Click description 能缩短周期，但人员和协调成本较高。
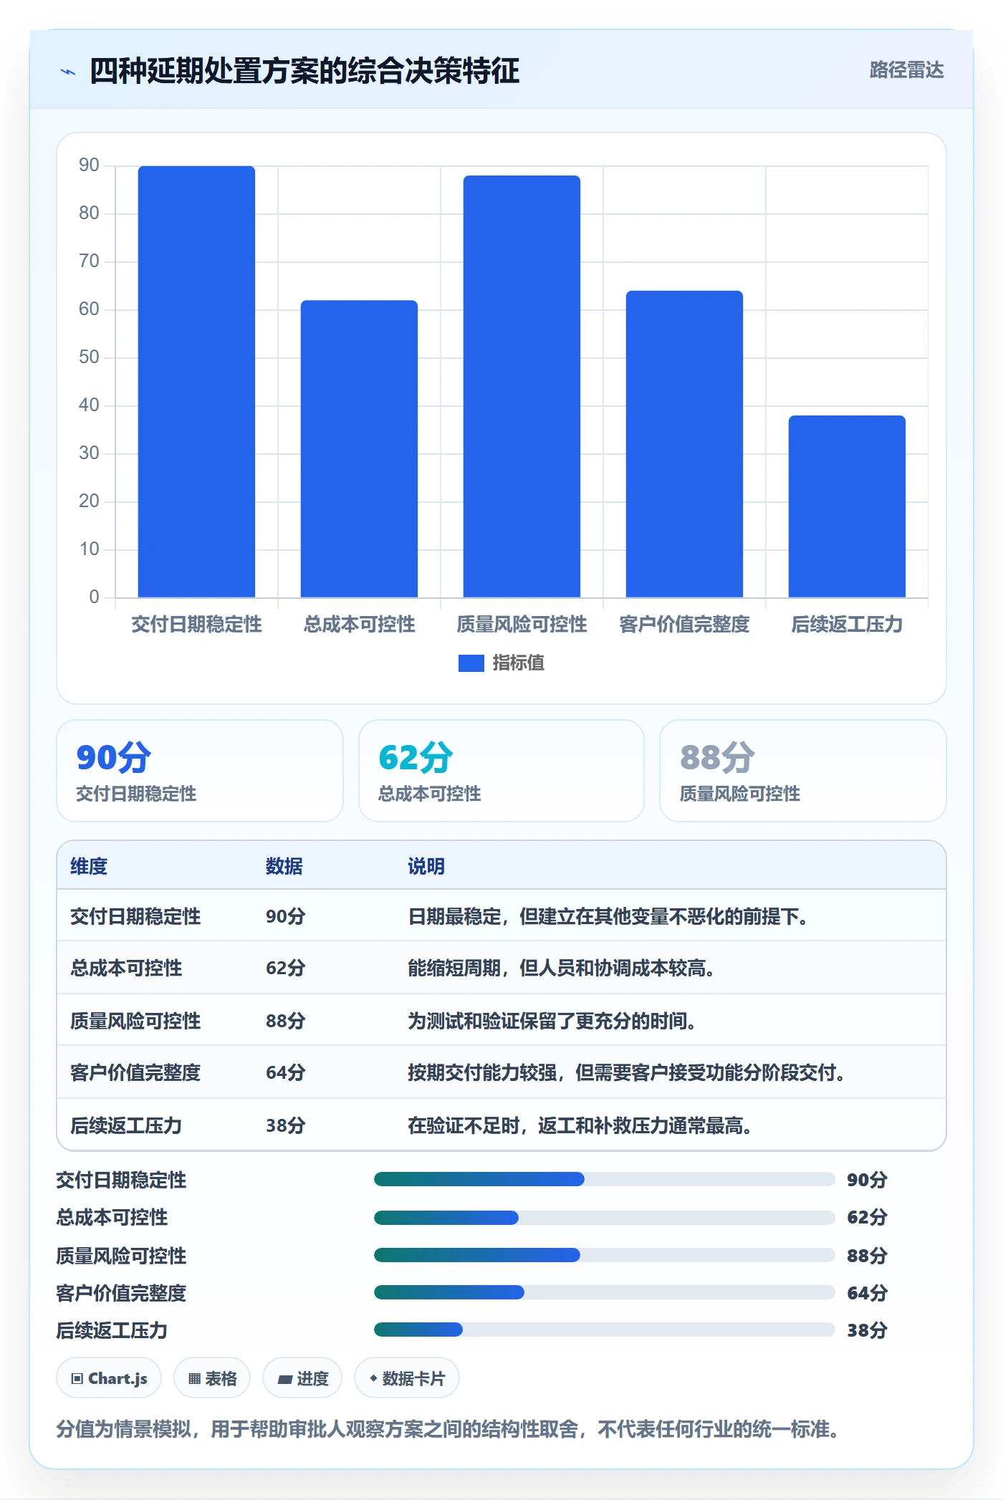Screen dimensions: 1003x1500 point(562,968)
